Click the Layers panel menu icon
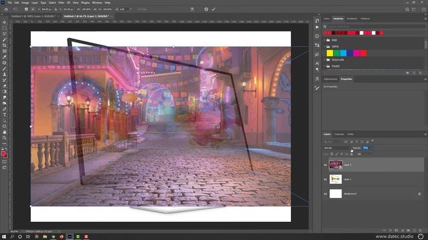The width and height of the screenshot is (428, 240). pos(425,135)
